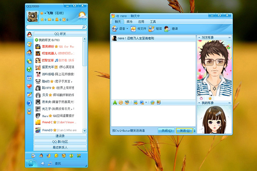Screen dimensions: 257x171
Task: Click the 传文件 send file icon
Action: coord(133,29)
